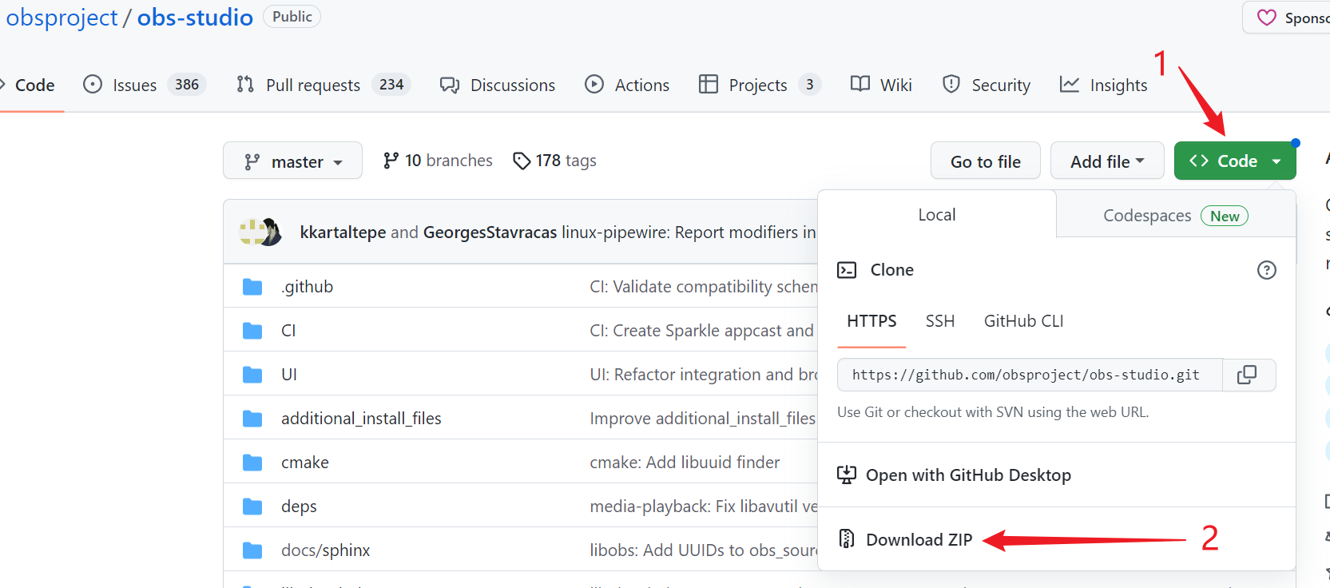
Task: Click the Pull requests icon
Action: pos(245,84)
